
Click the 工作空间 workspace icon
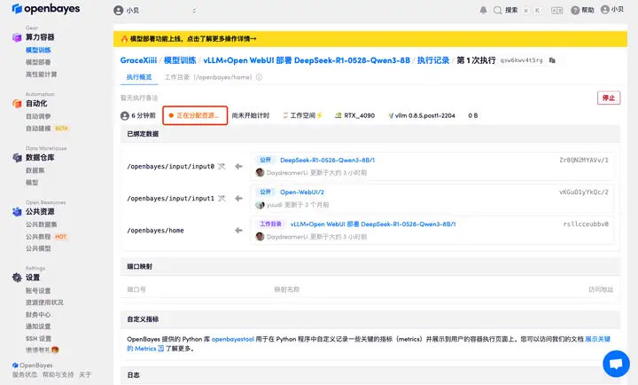coord(285,115)
